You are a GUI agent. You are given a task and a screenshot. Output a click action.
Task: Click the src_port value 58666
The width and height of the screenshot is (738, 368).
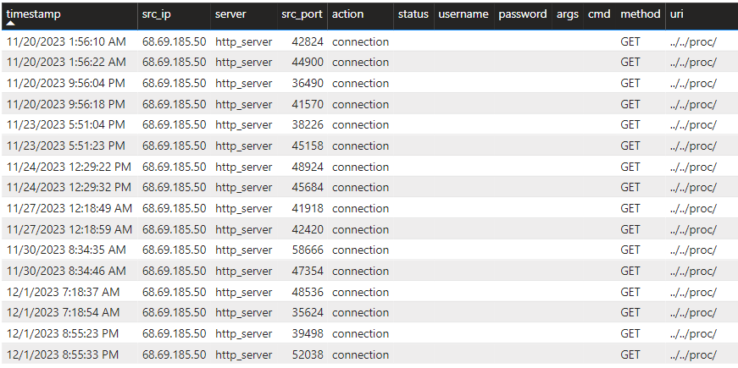pyautogui.click(x=304, y=250)
